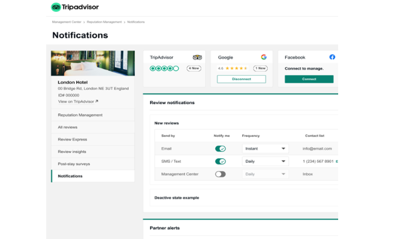
Task: Turn off SMS / Text notification toggle
Action: point(220,161)
